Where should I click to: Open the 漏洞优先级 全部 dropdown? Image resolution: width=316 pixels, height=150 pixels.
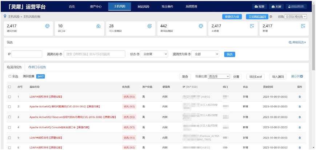point(205,54)
